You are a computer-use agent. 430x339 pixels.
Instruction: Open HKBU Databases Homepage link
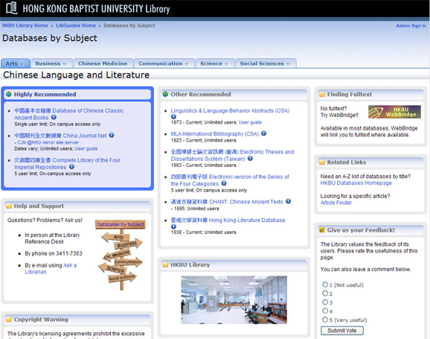356,183
